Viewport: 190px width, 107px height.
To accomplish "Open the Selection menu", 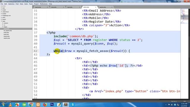I will coord(11,4).
